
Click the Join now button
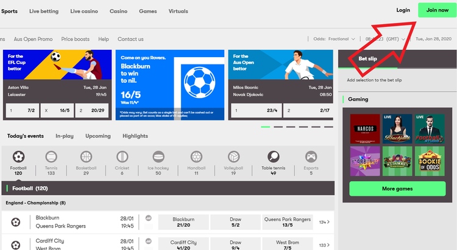point(438,10)
